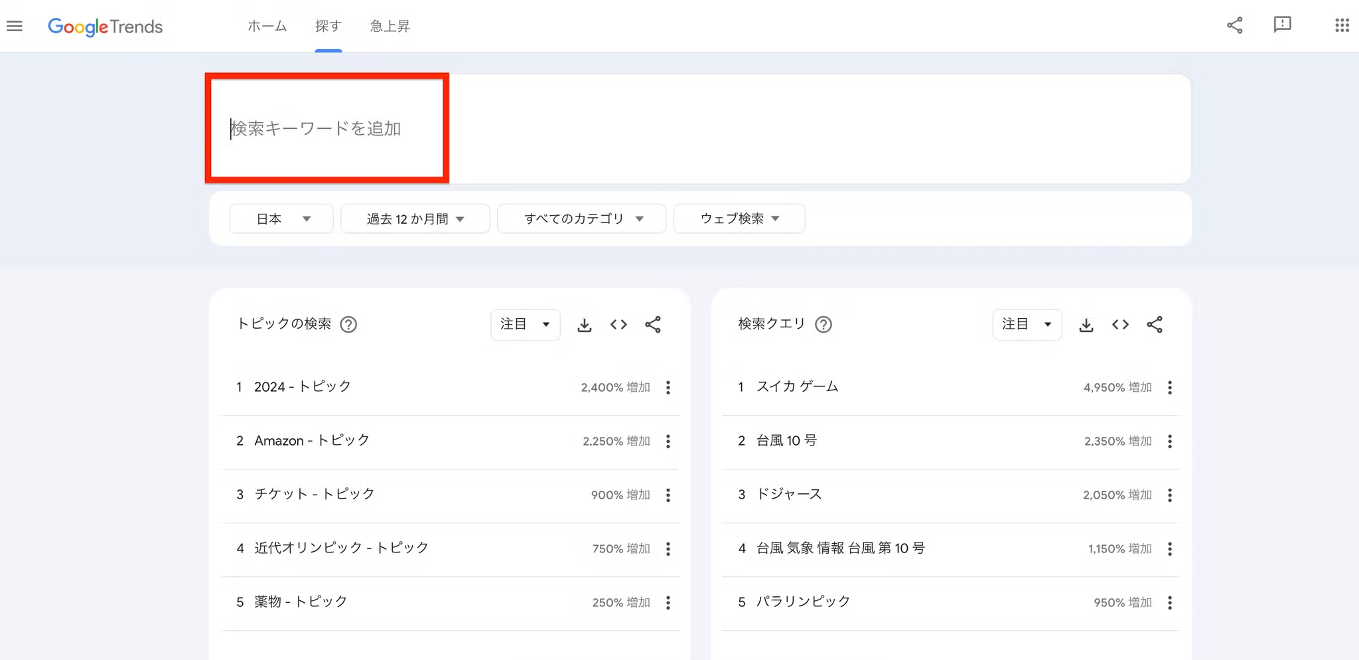Download the 検索クエリ data as CSV

click(x=1086, y=325)
